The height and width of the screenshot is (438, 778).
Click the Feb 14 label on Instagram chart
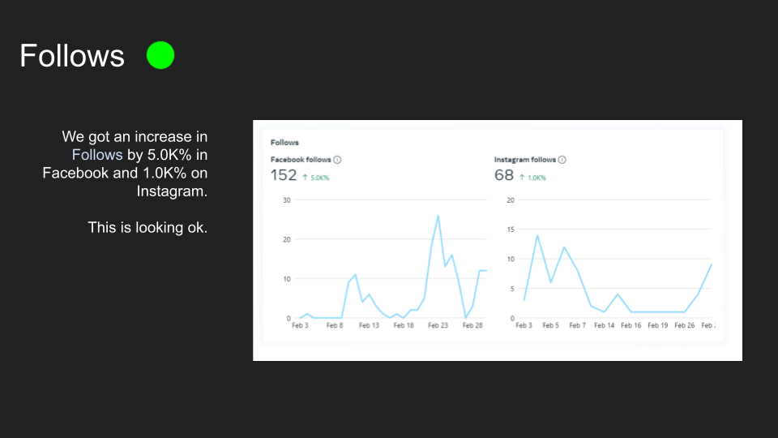pyautogui.click(x=605, y=325)
